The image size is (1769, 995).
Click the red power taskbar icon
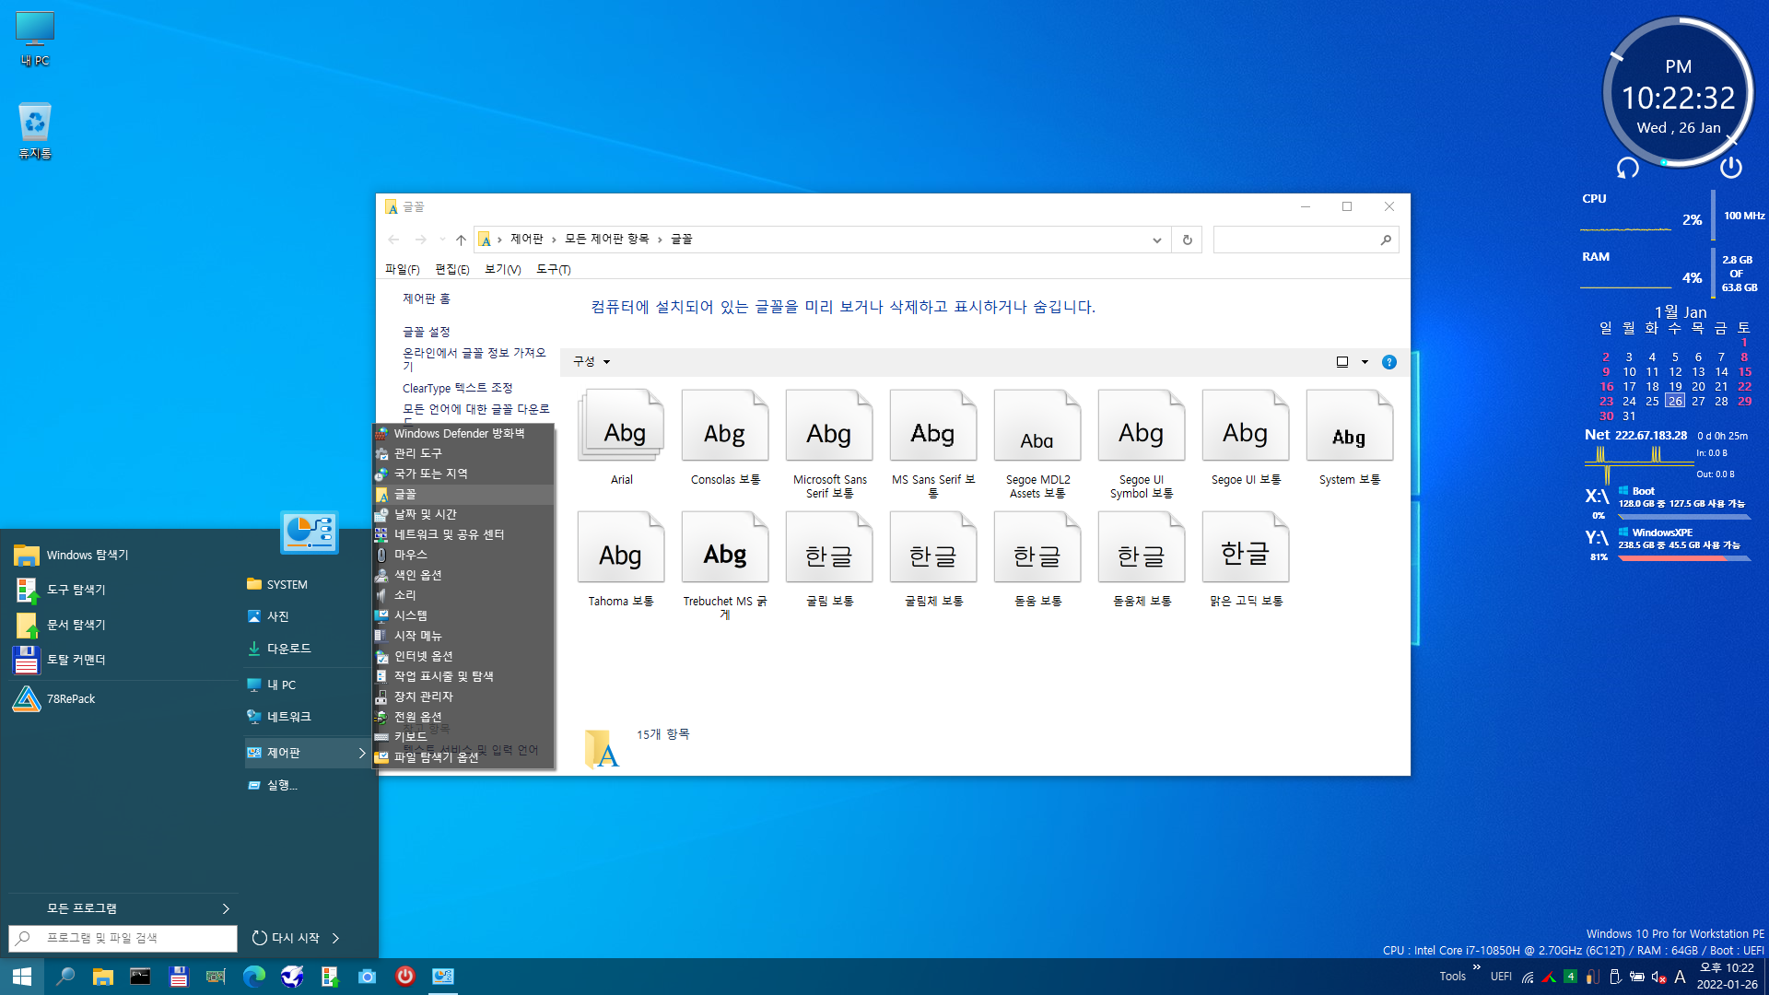pyautogui.click(x=405, y=977)
